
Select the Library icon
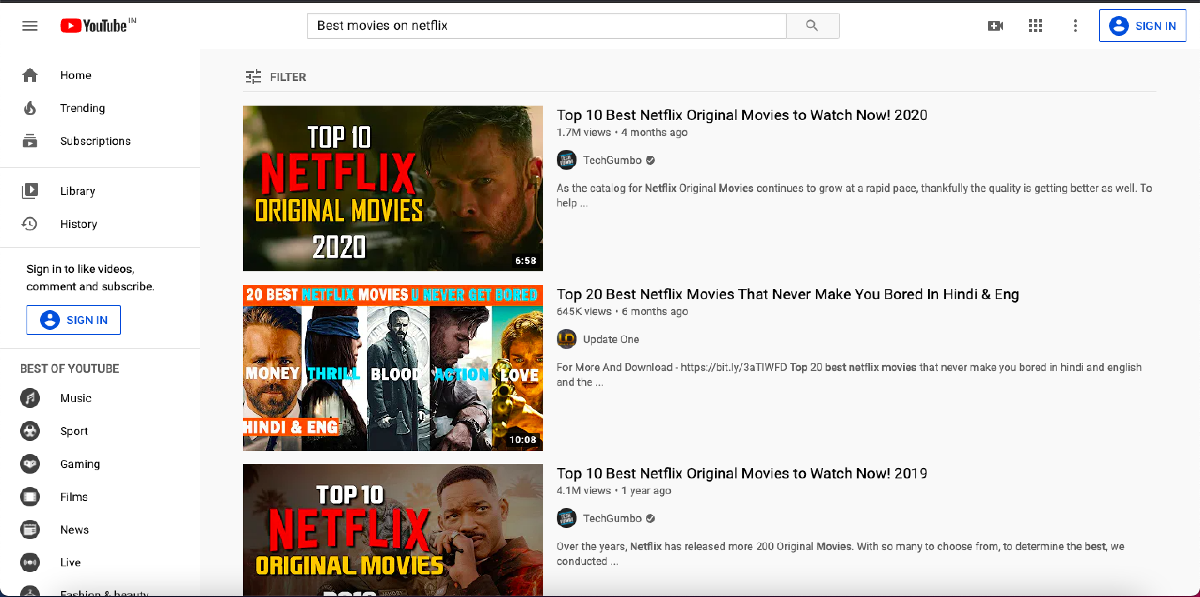coord(29,191)
